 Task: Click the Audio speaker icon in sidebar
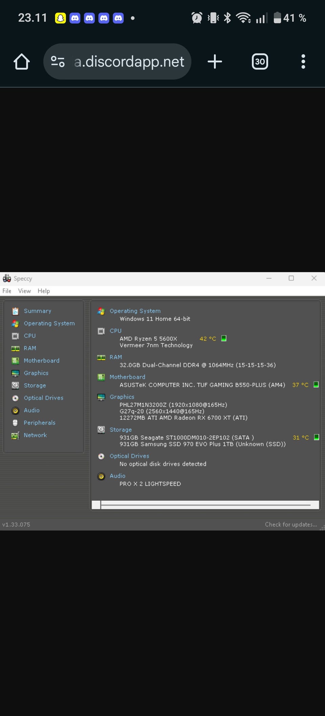15,411
